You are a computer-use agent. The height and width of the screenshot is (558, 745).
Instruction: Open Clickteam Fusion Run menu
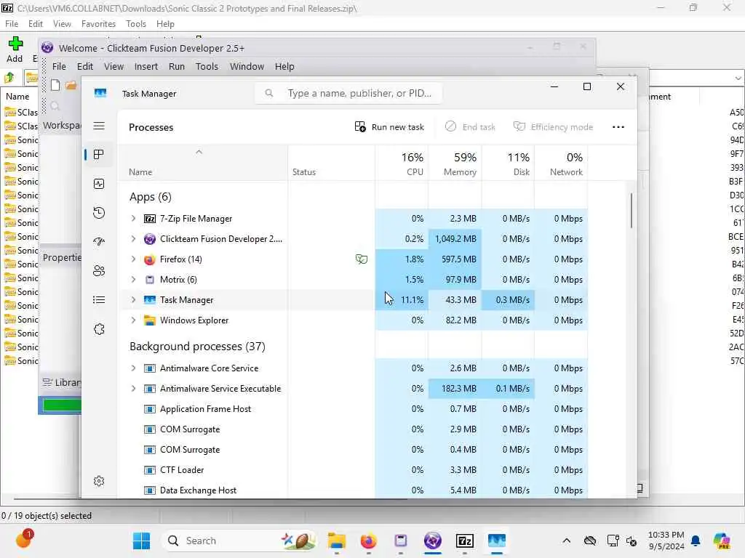[177, 66]
